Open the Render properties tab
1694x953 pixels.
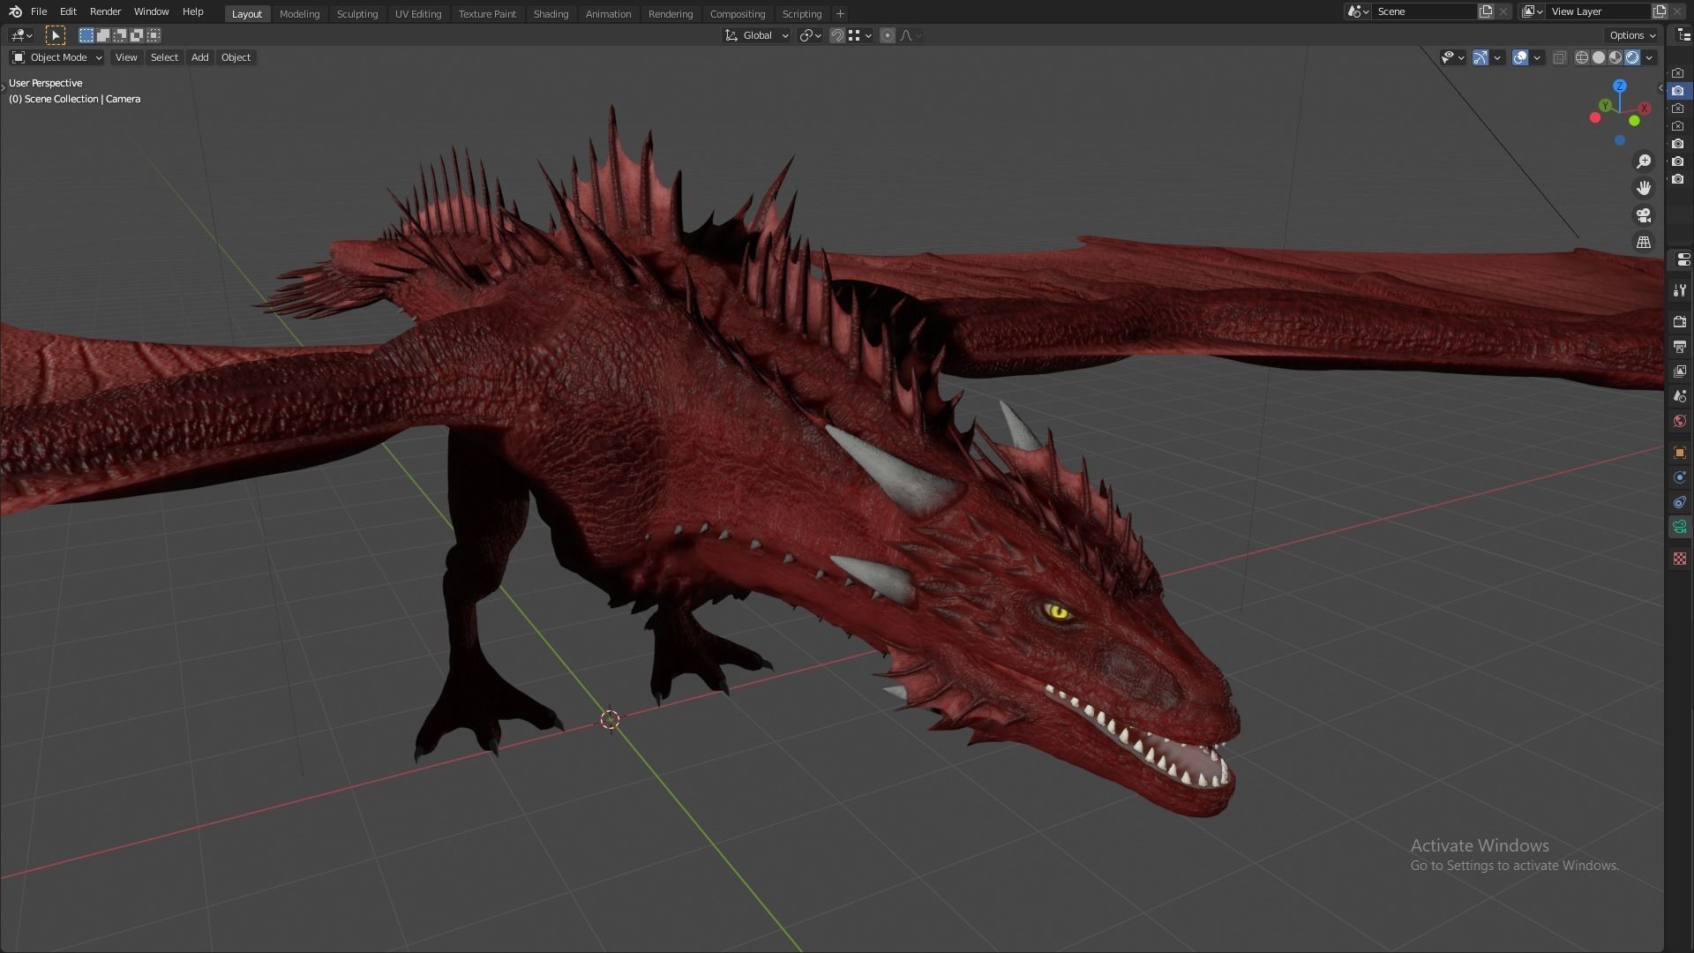pos(1680,322)
